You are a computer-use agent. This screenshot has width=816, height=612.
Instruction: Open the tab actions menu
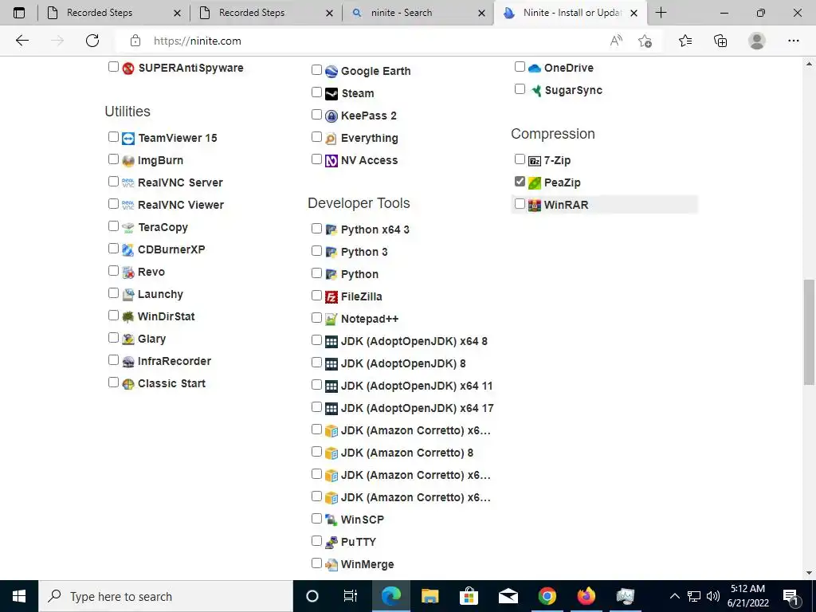point(19,13)
